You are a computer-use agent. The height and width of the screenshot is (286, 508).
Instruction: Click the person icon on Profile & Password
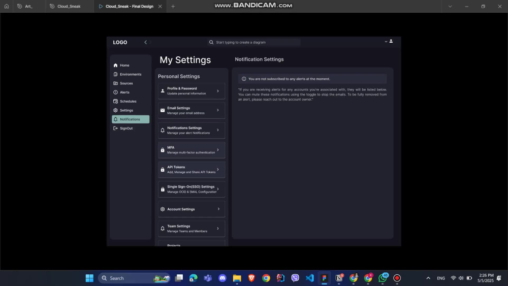click(163, 91)
